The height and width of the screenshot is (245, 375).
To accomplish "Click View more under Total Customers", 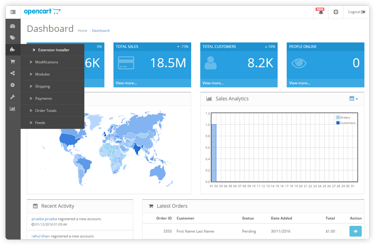I will click(213, 83).
